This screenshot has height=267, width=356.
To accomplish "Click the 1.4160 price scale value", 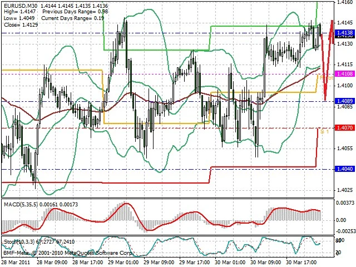I will click(x=345, y=2).
